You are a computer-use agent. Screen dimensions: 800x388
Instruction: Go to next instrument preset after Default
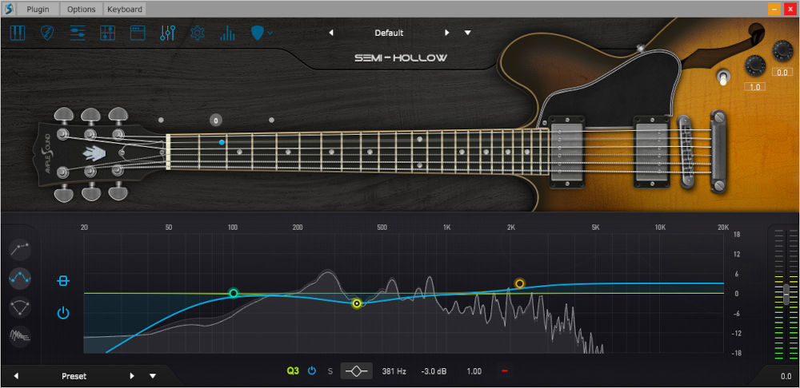447,33
